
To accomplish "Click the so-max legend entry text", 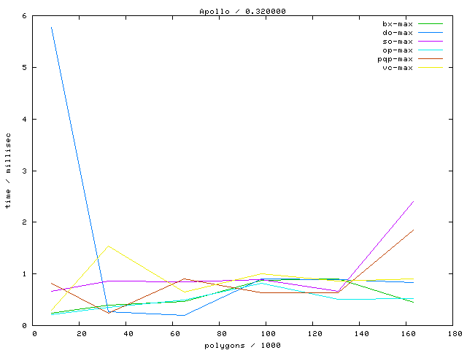I will click(397, 42).
